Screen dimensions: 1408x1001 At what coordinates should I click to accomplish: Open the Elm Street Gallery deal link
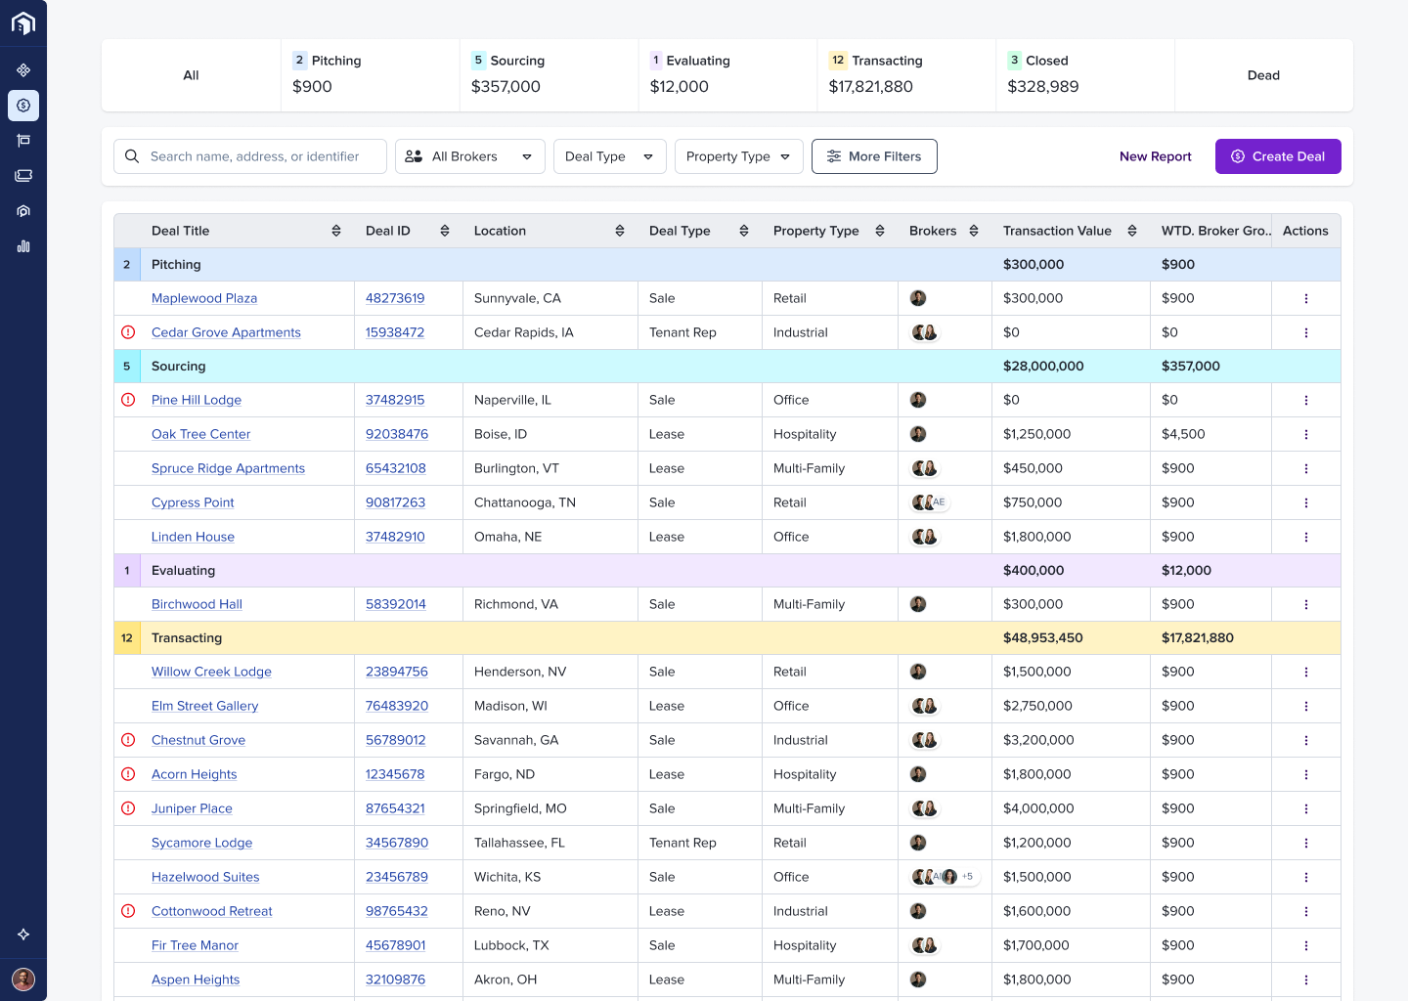pos(205,706)
